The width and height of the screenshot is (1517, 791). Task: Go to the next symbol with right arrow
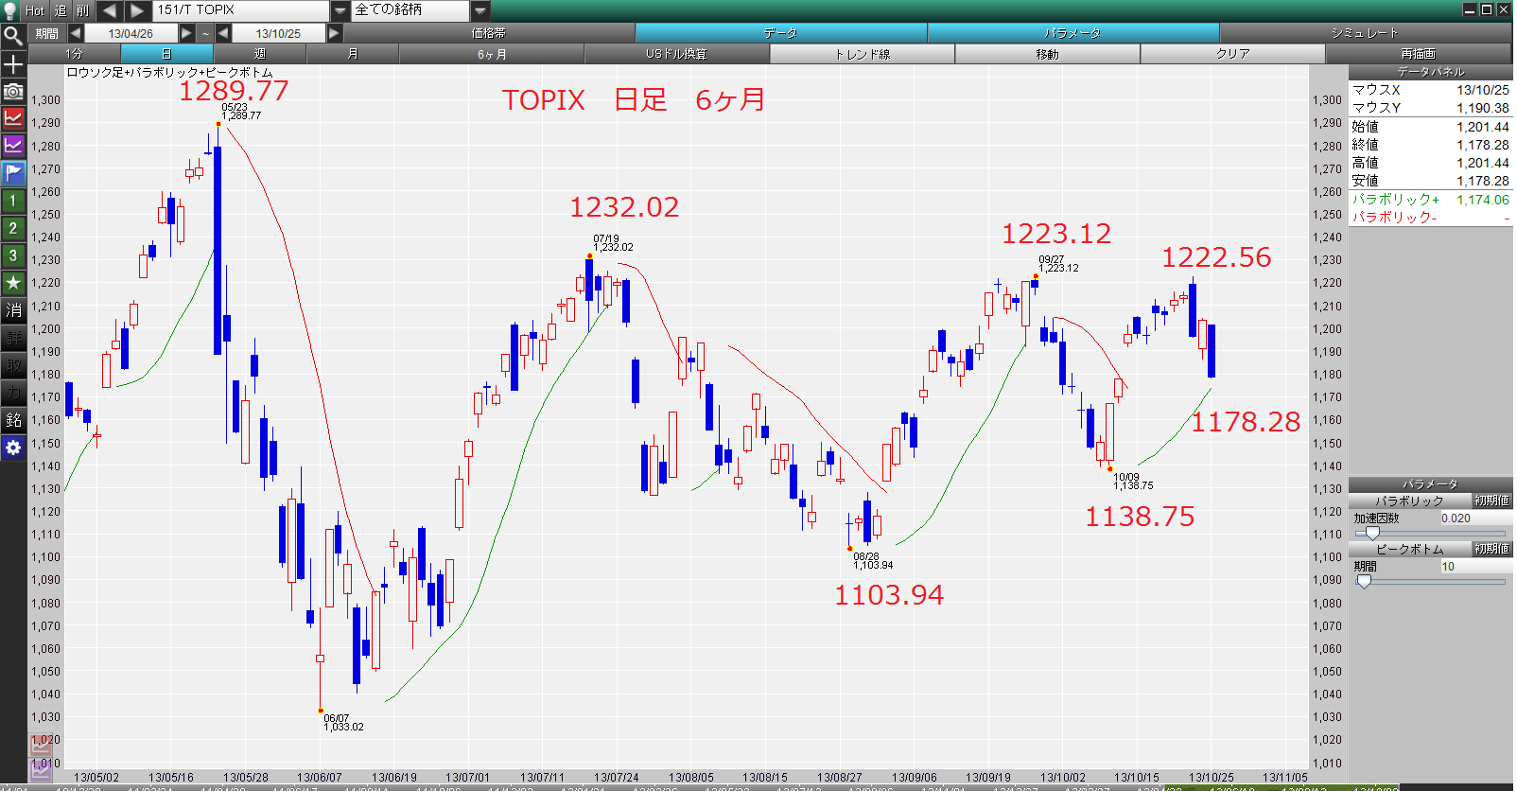[x=137, y=10]
